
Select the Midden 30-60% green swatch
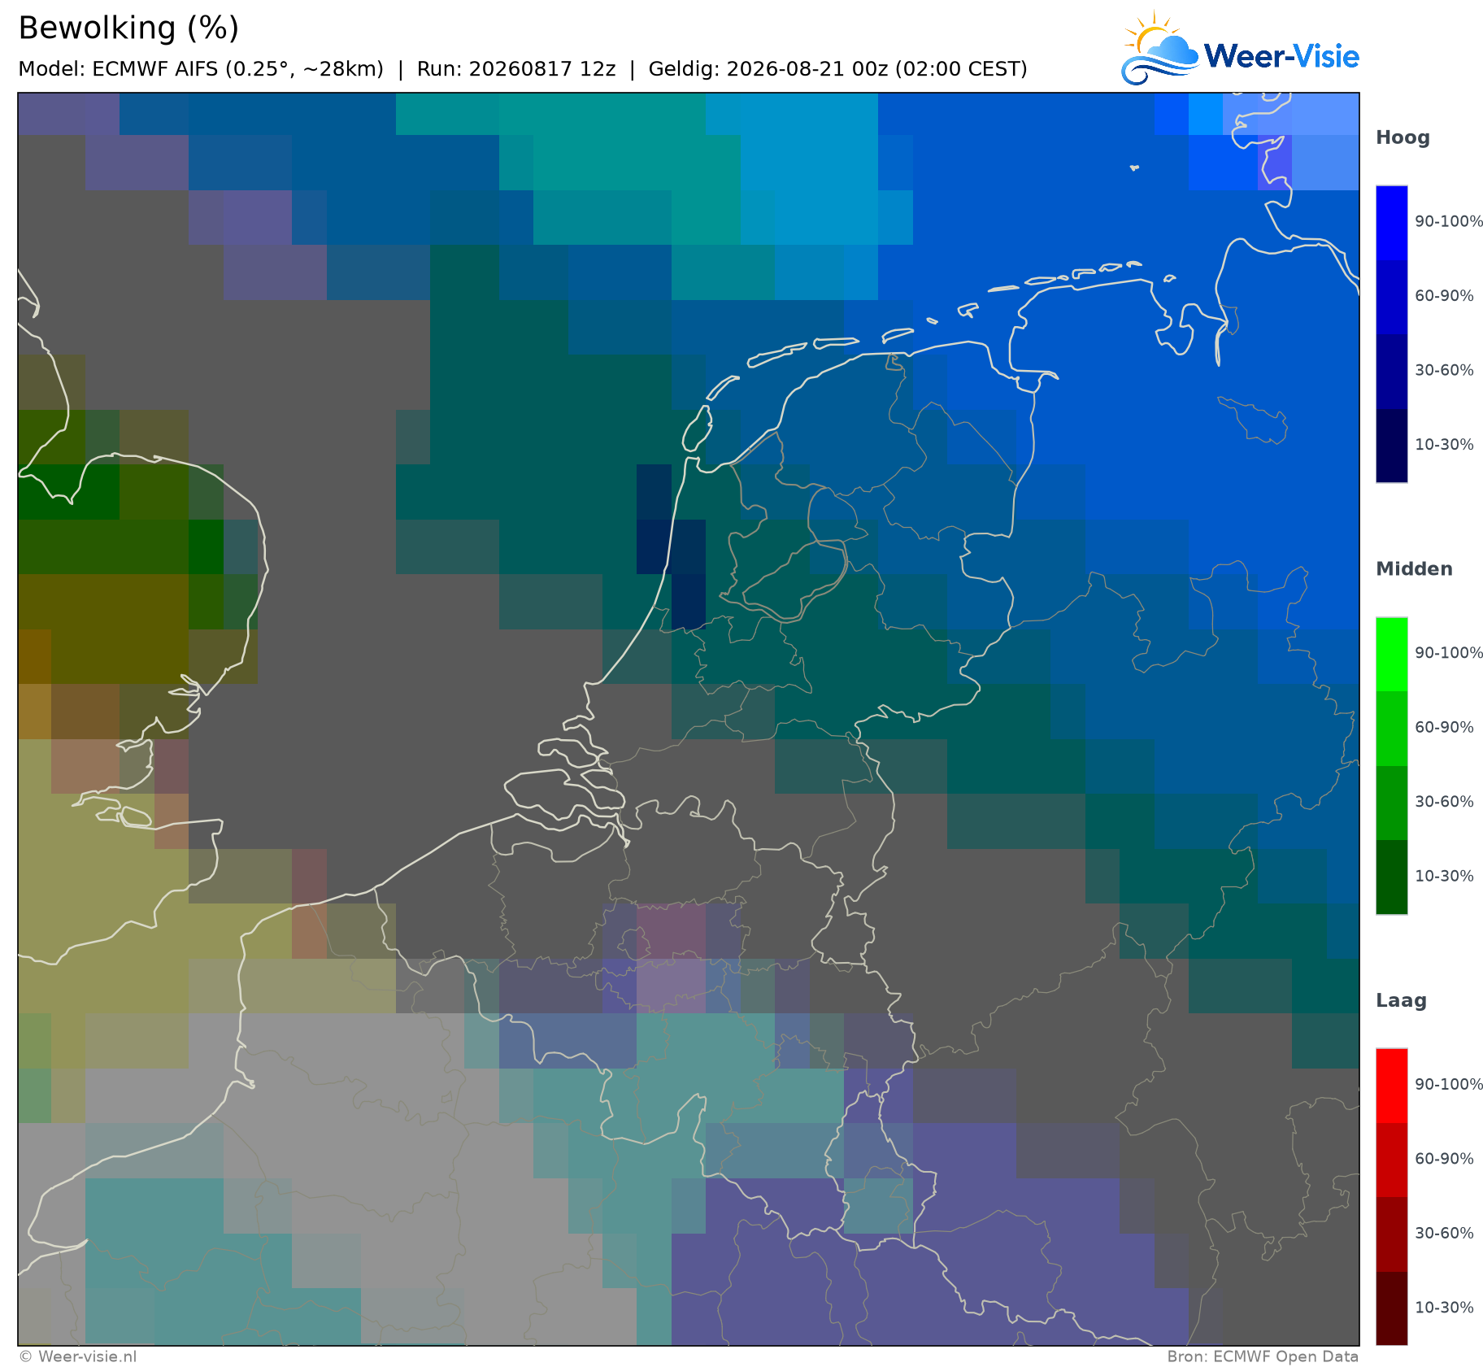(x=1391, y=803)
